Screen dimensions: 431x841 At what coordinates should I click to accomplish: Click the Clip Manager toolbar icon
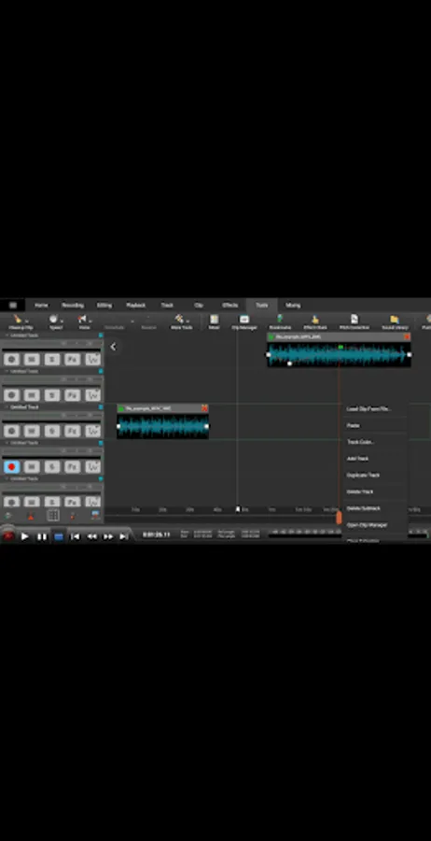pyautogui.click(x=244, y=321)
